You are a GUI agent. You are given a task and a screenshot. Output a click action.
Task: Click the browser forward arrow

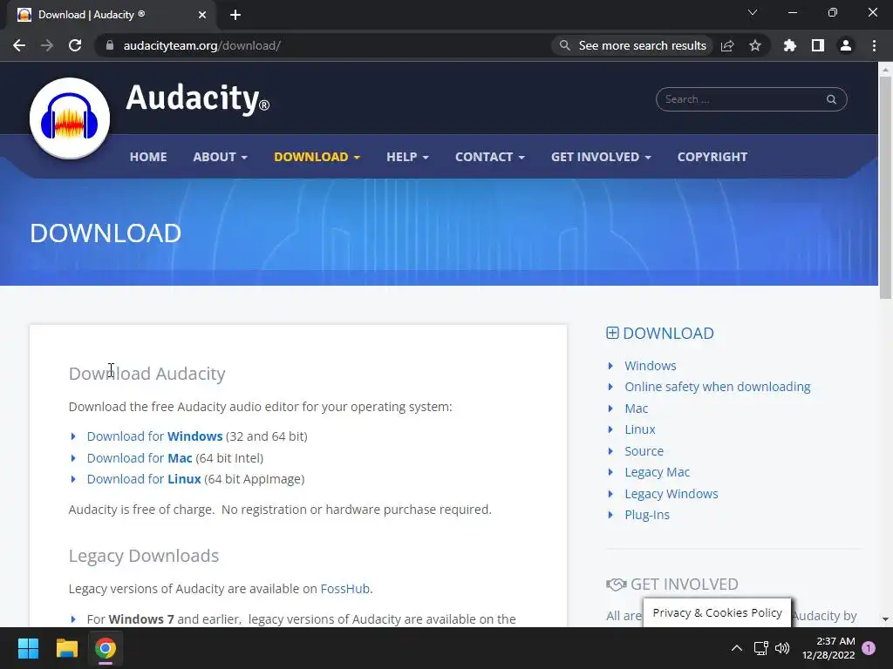coord(47,45)
